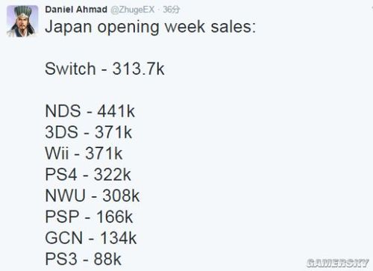
Task: Click the NDS - 441k line
Action: click(x=90, y=111)
